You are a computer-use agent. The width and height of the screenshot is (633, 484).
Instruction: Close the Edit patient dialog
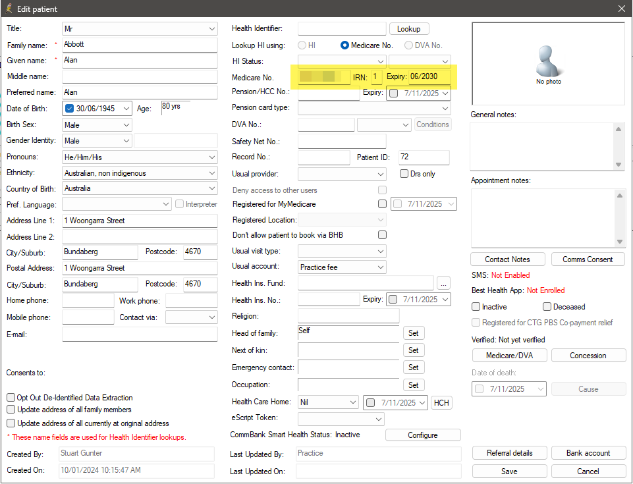tap(621, 9)
